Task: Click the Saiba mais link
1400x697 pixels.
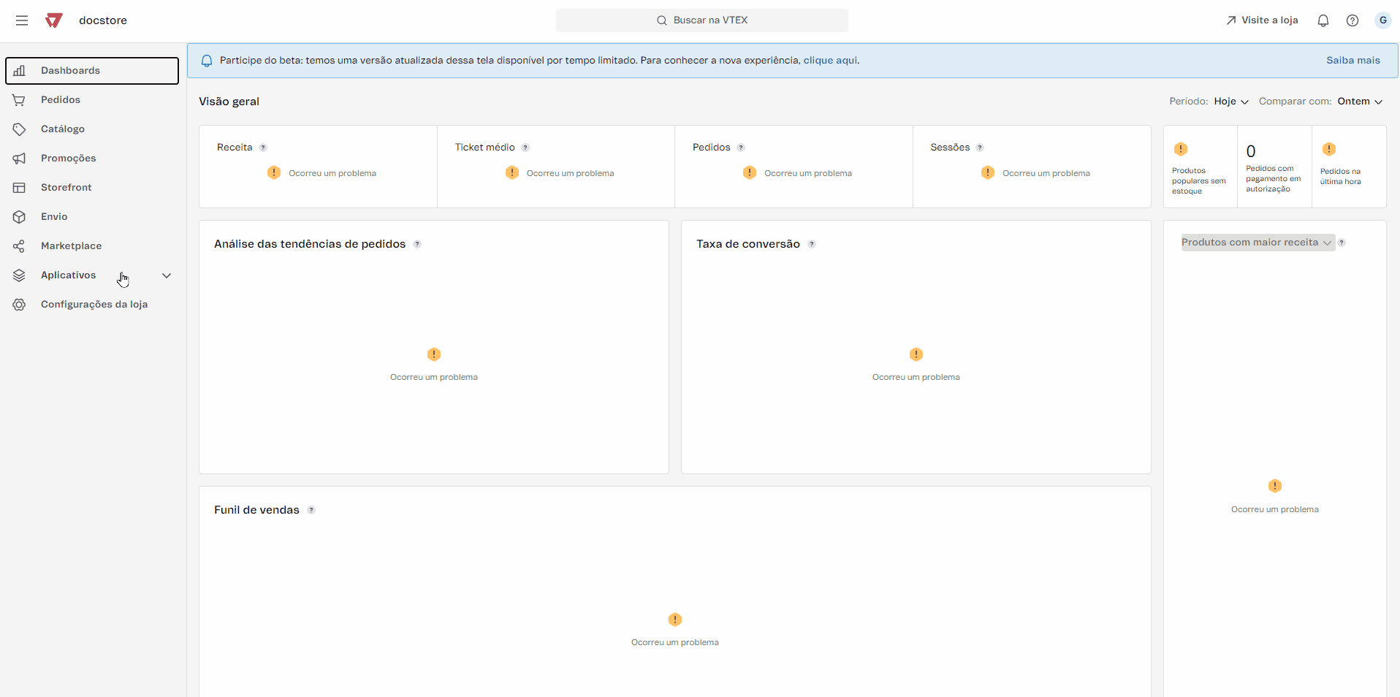Action: coord(1353,60)
